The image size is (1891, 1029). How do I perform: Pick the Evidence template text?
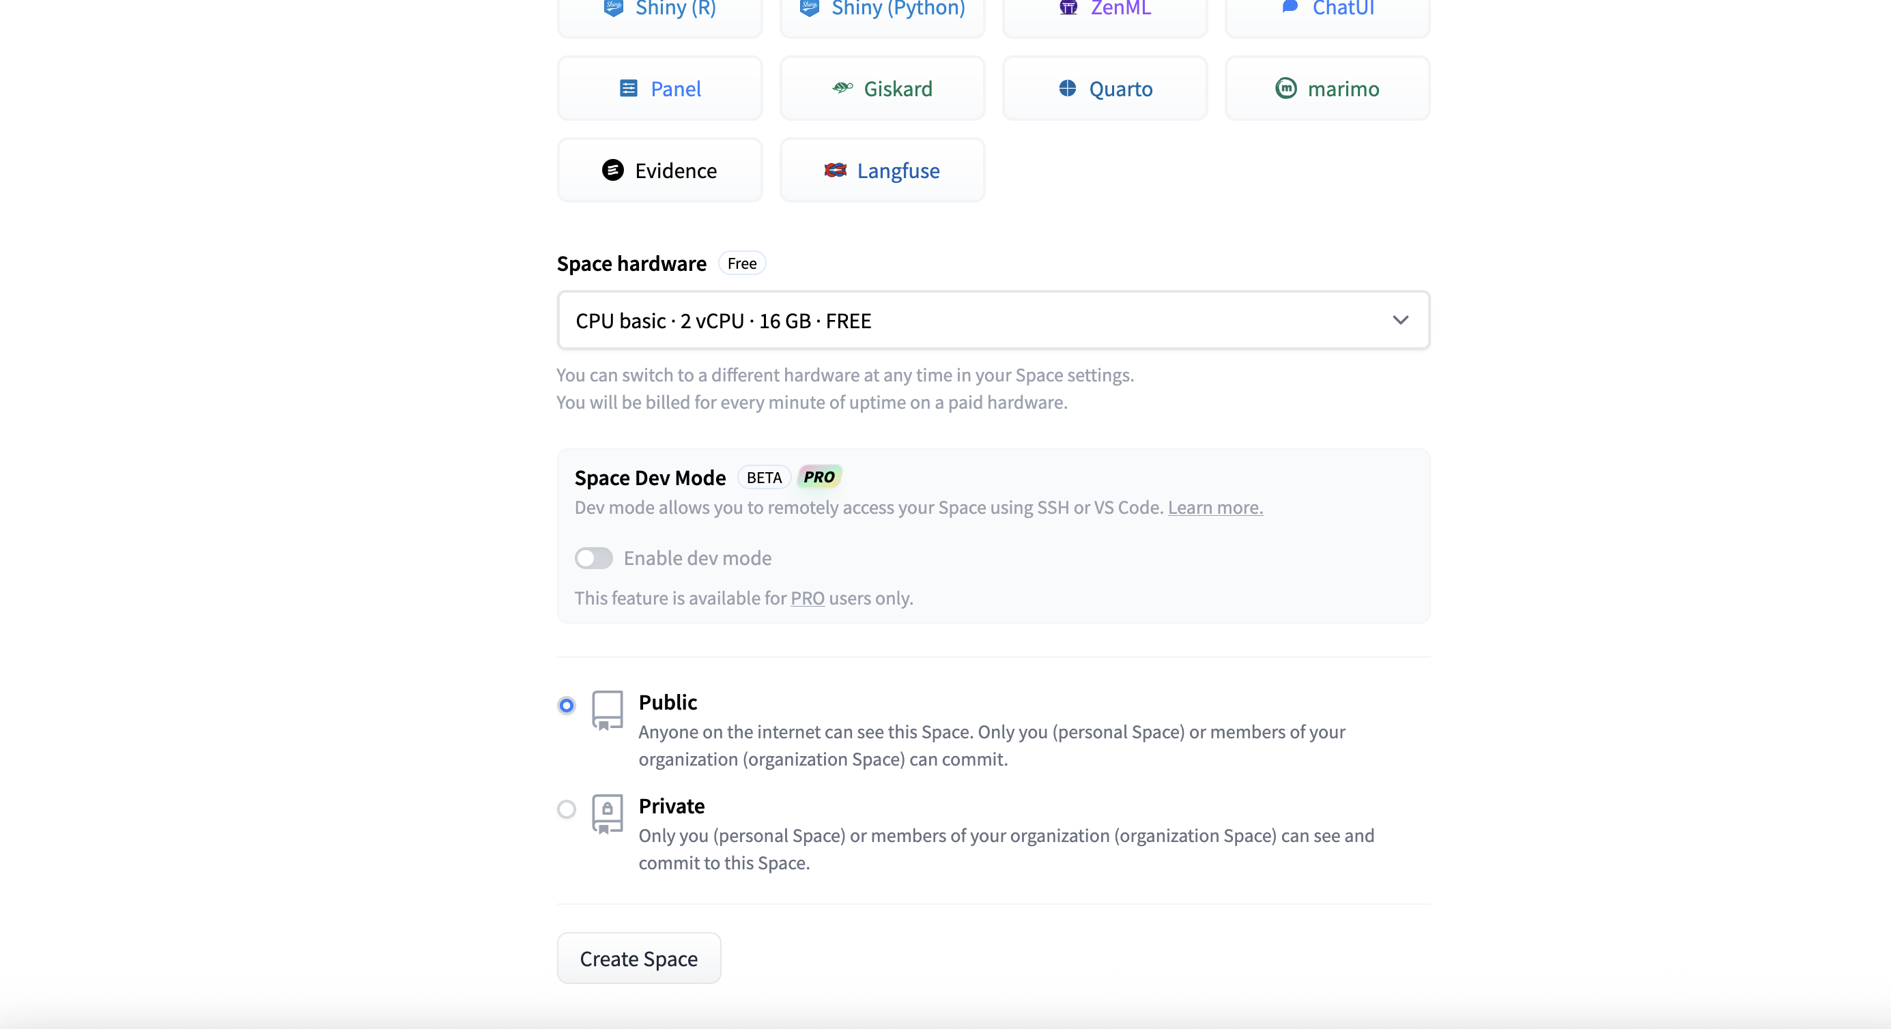[675, 171]
